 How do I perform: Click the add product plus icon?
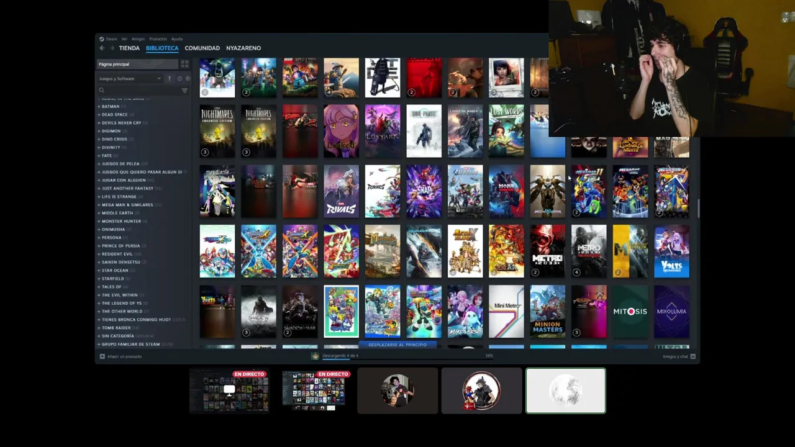(x=102, y=356)
